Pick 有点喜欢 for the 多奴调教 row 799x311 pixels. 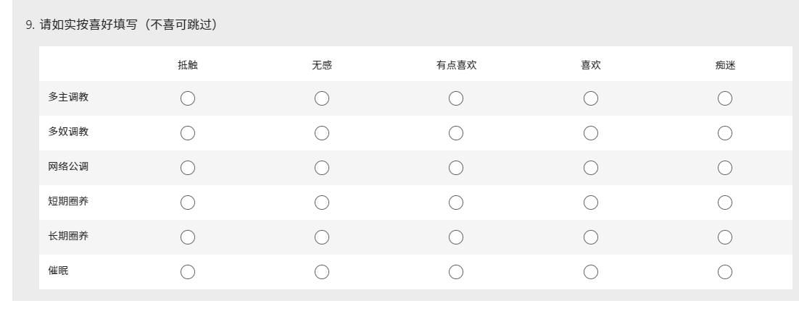[456, 133]
